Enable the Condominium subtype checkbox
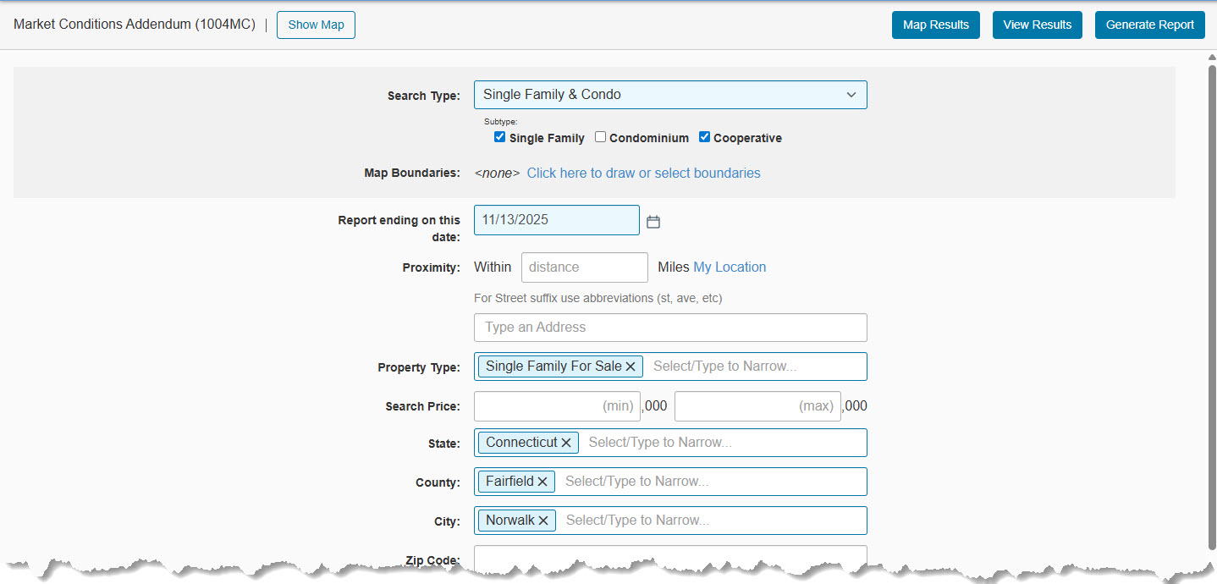The width and height of the screenshot is (1217, 584). (600, 137)
